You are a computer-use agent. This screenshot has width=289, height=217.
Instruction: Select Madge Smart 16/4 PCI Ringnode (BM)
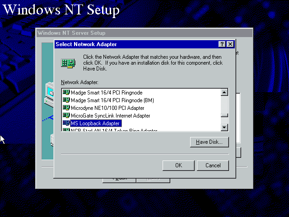click(x=112, y=100)
